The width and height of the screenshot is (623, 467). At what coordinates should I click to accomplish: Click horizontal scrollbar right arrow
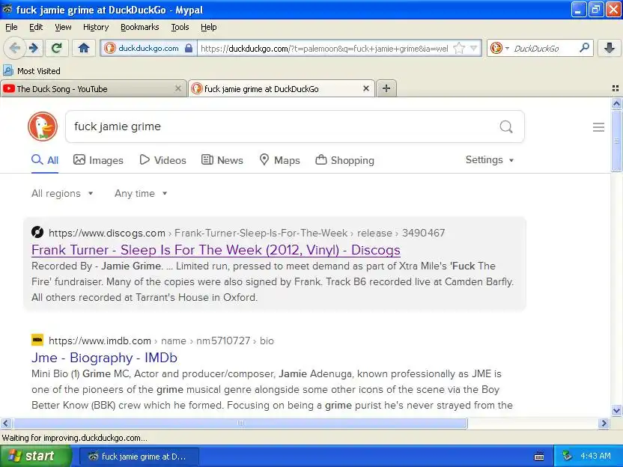pyautogui.click(x=604, y=424)
